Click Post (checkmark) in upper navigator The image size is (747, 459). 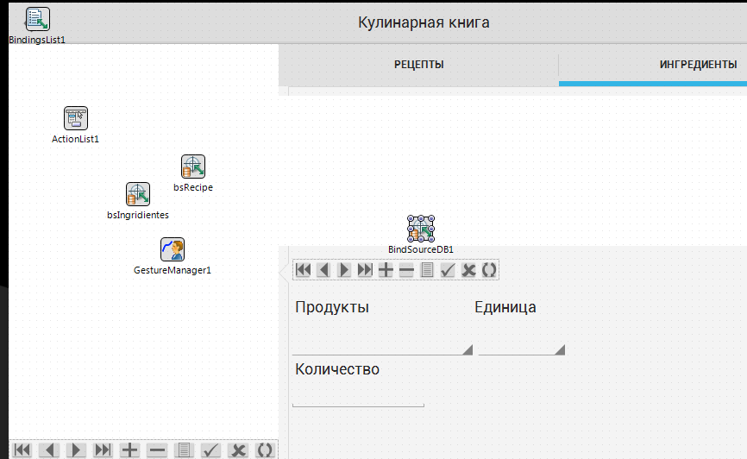pyautogui.click(x=448, y=270)
